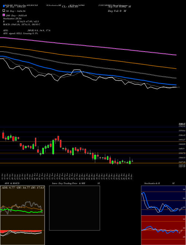Select the 20 Day – 1364.43 label
The width and height of the screenshot is (186, 245).
click(16, 7)
